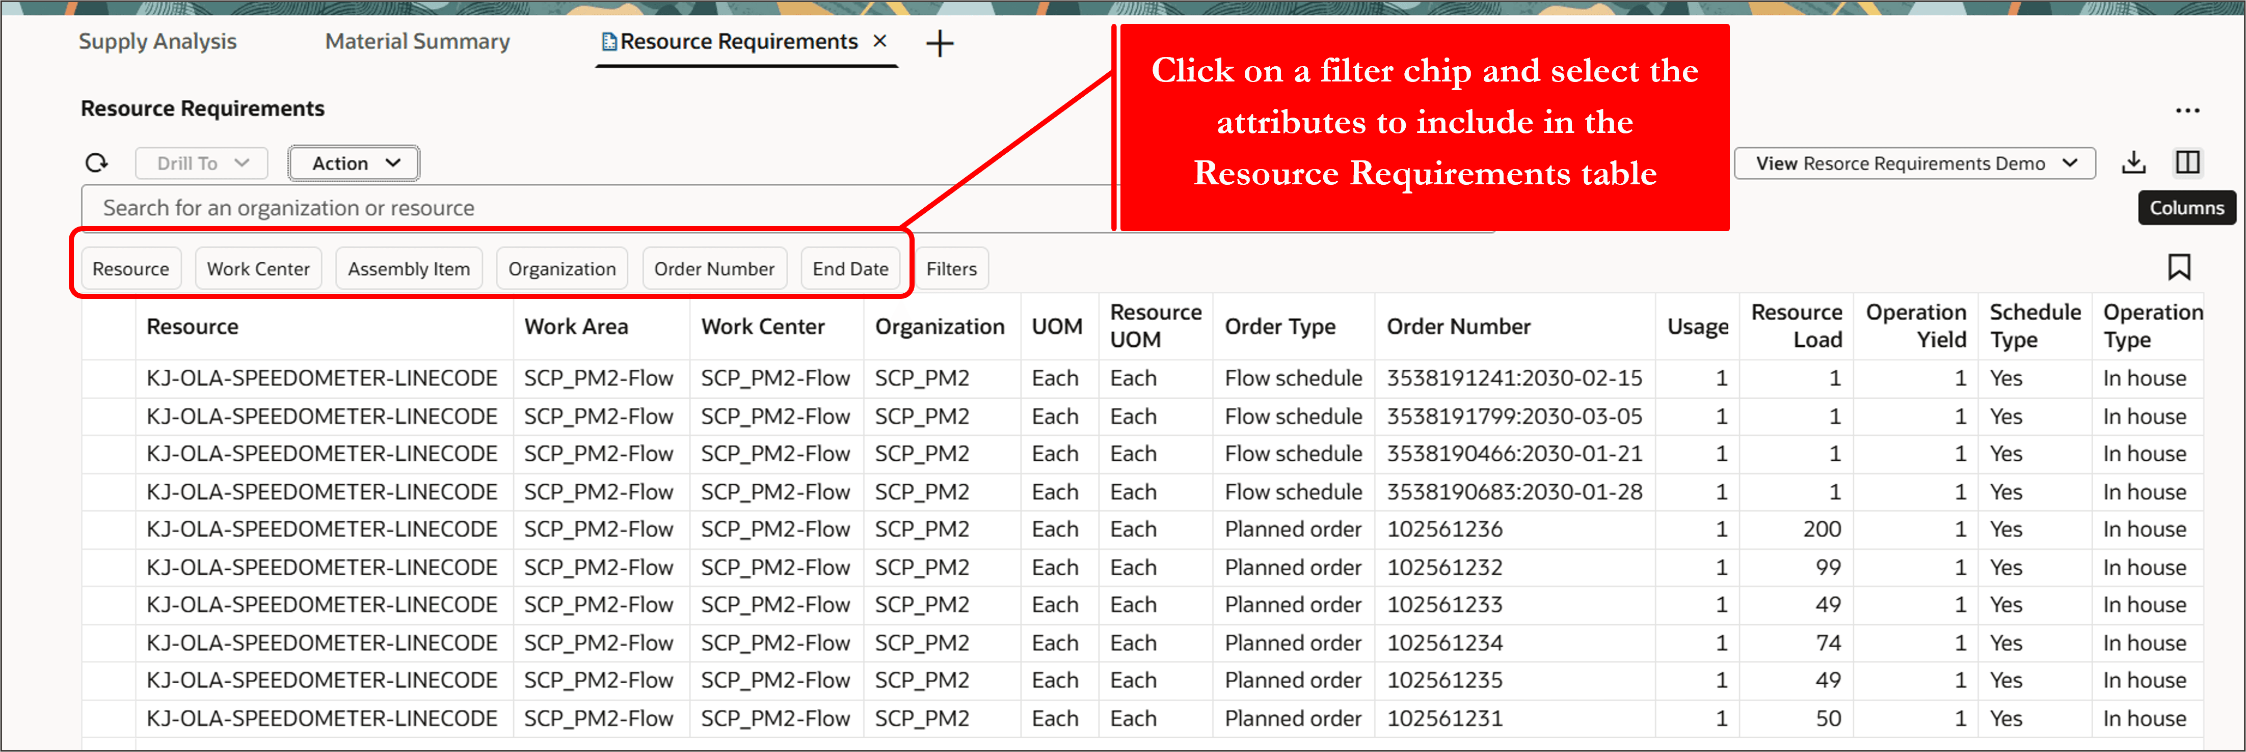Click the End Date filter chip
The height and width of the screenshot is (752, 2246).
click(850, 268)
